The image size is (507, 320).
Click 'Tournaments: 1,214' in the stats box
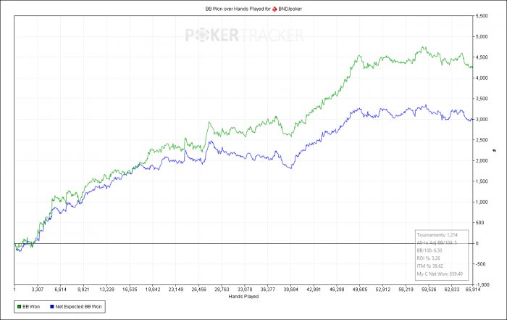point(437,235)
